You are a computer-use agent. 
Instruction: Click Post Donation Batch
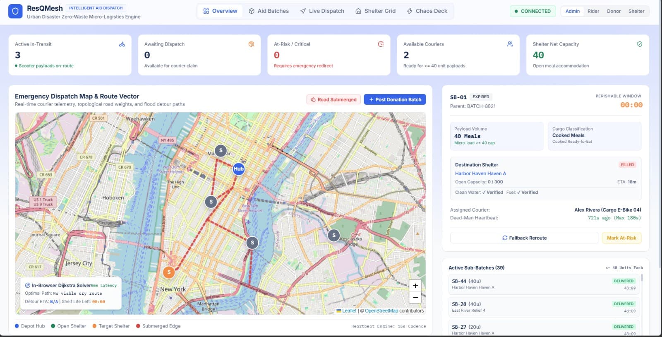click(395, 100)
